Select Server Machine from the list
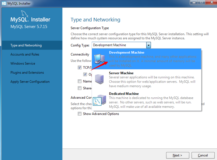The width and height of the screenshot is (217, 160). pyautogui.click(x=147, y=79)
